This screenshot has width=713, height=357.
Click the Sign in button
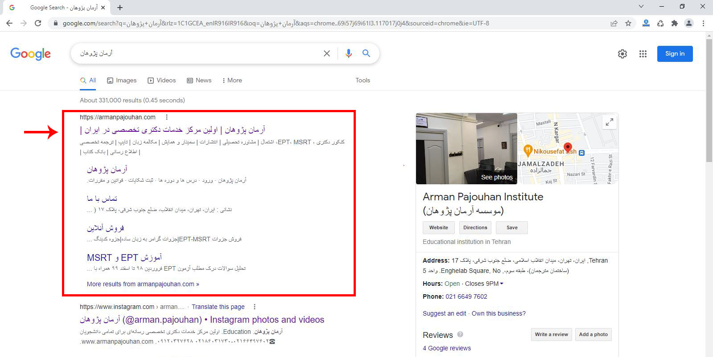pos(675,54)
